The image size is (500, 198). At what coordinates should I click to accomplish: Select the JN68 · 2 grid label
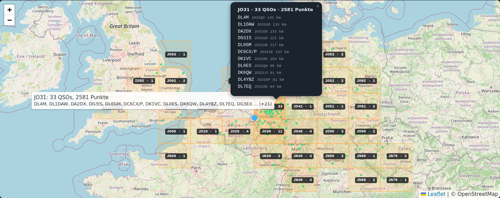(366, 180)
